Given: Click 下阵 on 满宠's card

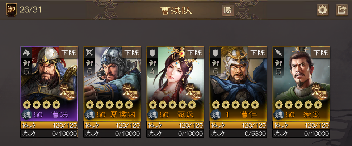Looking at the screenshot, I should tap(320, 53).
